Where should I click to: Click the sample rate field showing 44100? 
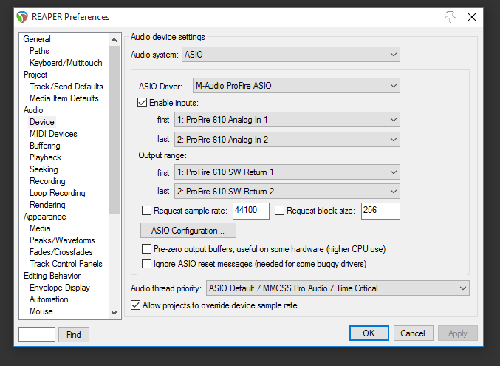click(251, 211)
